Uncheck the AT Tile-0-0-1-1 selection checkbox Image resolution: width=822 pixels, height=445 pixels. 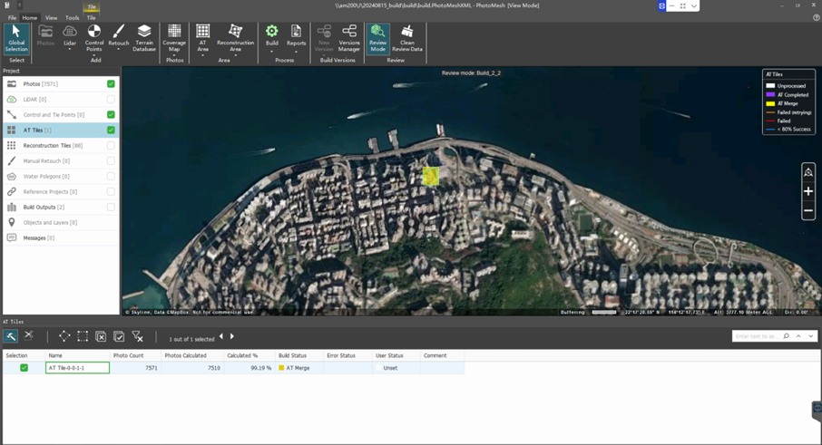tap(24, 368)
